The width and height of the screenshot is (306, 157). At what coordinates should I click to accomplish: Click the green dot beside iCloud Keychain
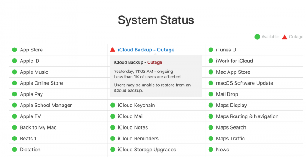tap(113, 105)
